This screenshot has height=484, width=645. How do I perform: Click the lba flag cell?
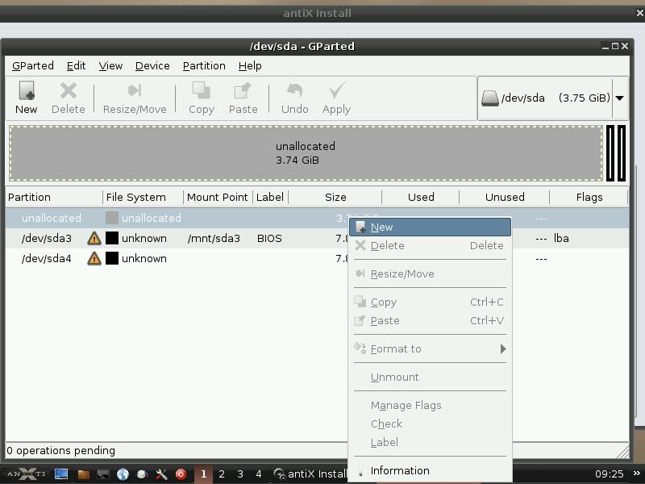(561, 238)
